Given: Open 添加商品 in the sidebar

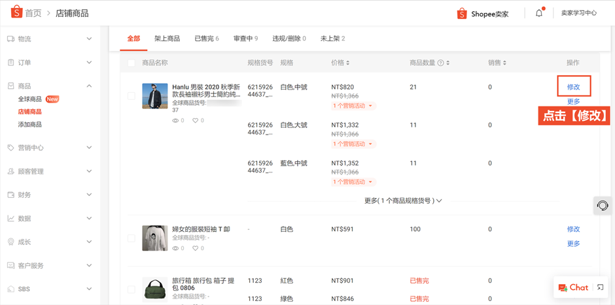Looking at the screenshot, I should point(30,125).
